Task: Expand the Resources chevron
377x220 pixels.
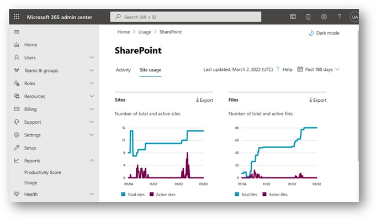Action: click(92, 96)
